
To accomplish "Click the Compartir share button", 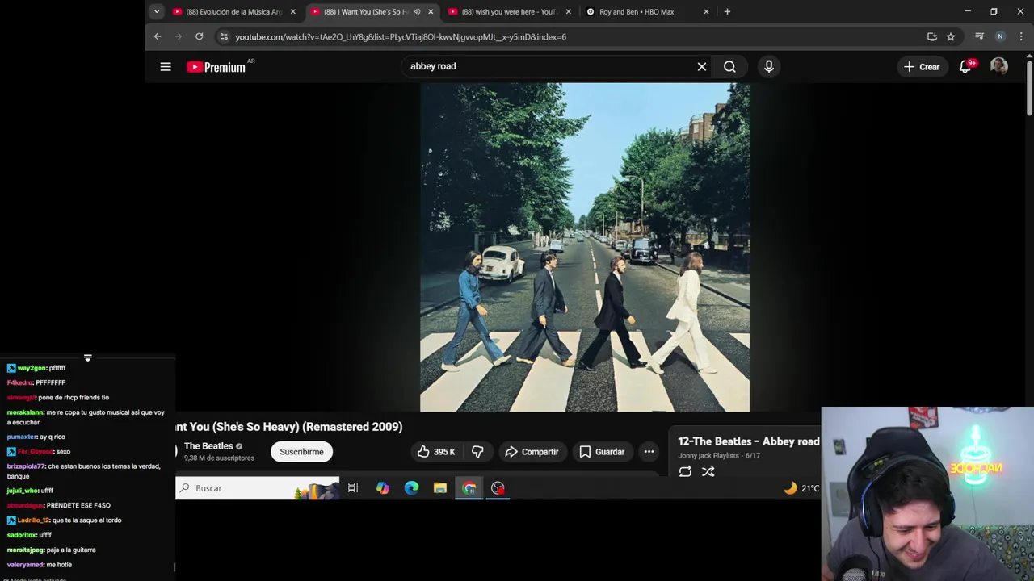I will click(532, 452).
